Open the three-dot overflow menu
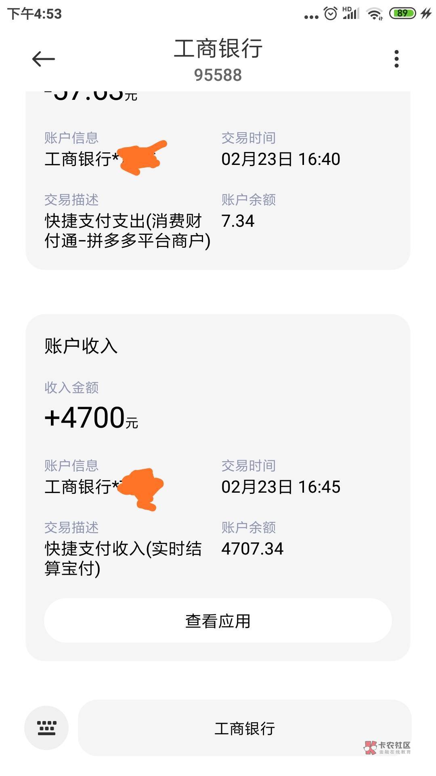This screenshot has width=436, height=776. pos(396,59)
